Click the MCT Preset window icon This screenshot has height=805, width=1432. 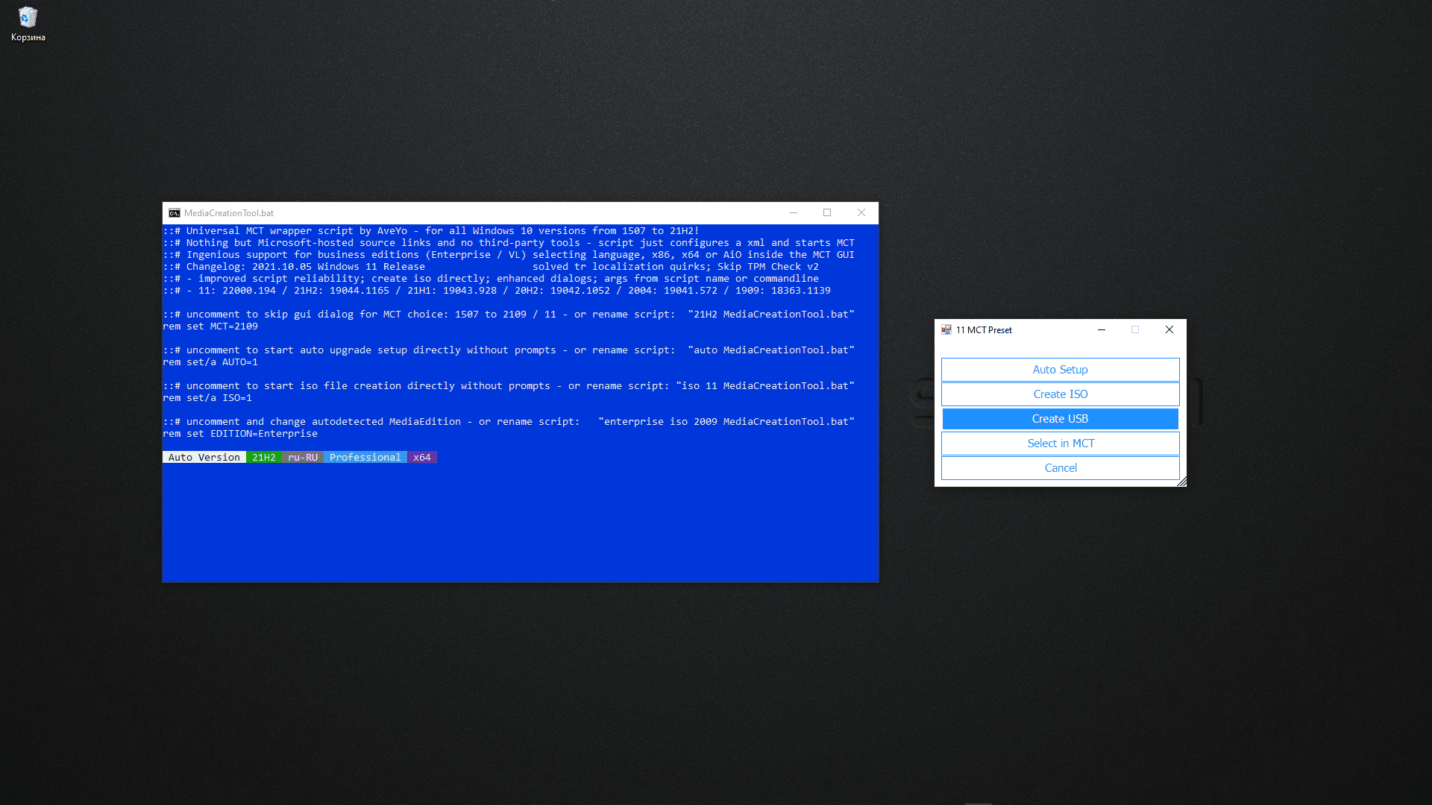tap(946, 329)
